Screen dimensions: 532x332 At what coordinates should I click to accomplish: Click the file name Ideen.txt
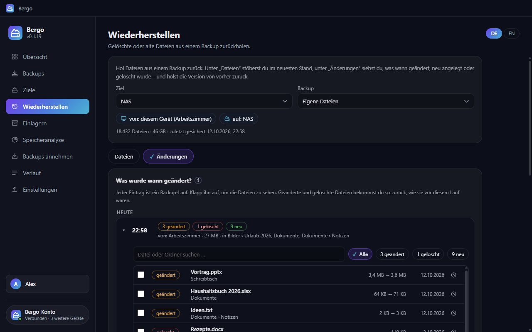pyautogui.click(x=202, y=310)
